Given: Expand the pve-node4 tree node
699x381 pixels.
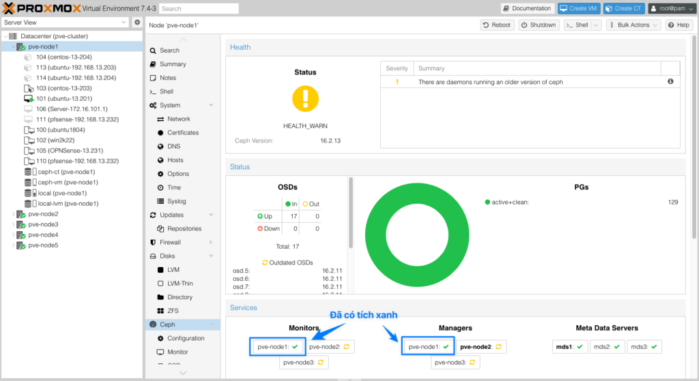Looking at the screenshot, I should (x=13, y=235).
